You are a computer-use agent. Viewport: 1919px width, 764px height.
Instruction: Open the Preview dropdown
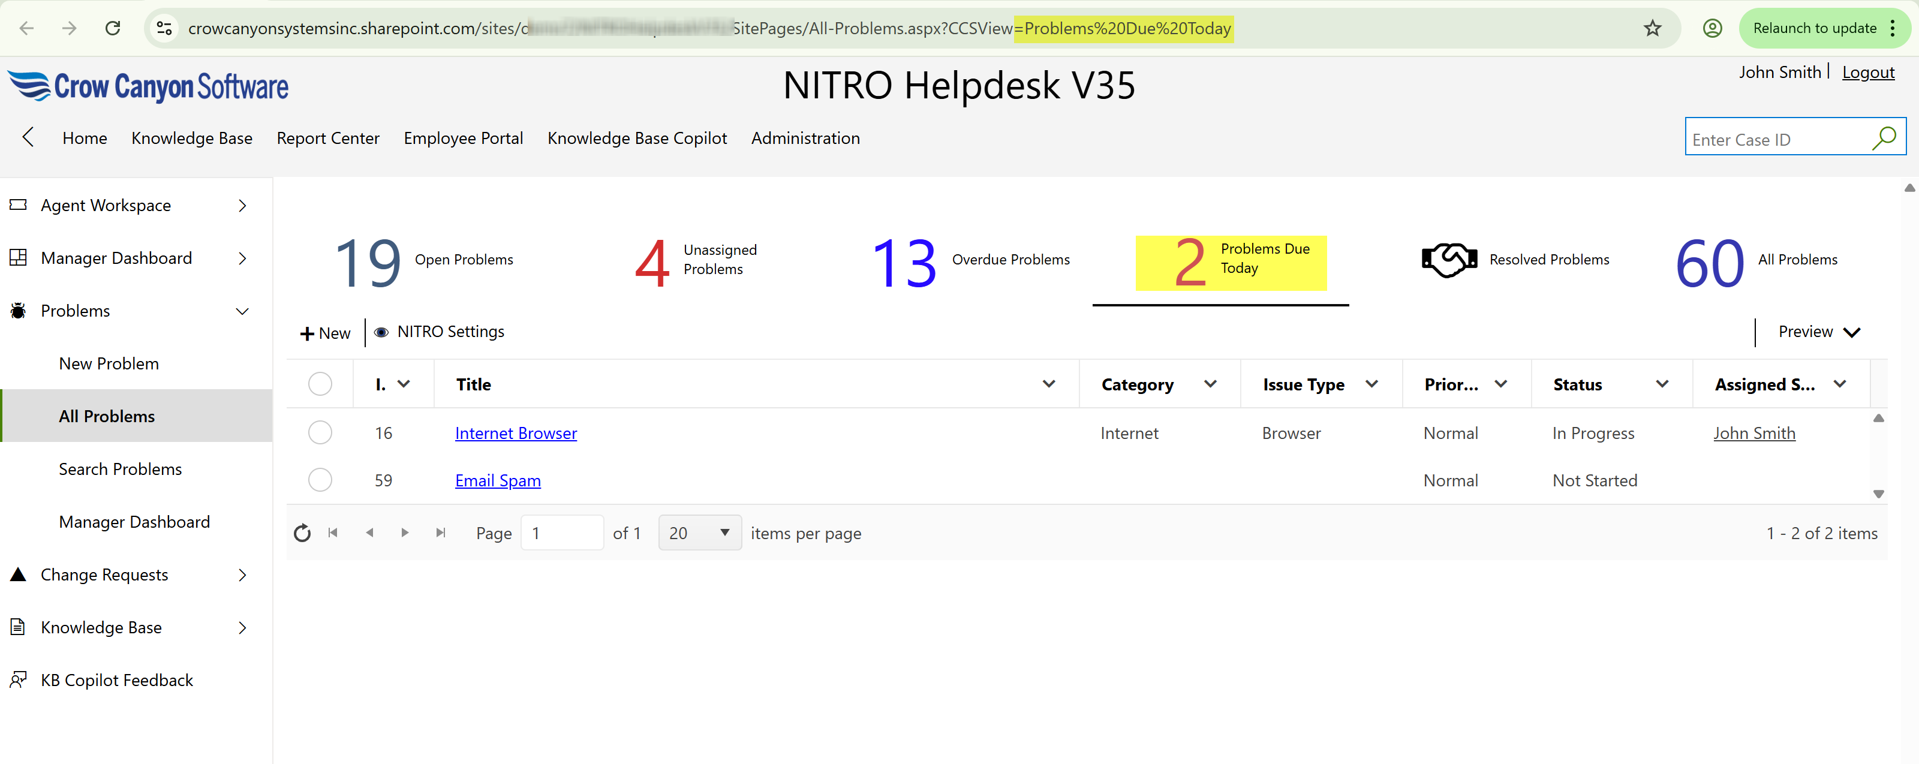[x=1818, y=332]
